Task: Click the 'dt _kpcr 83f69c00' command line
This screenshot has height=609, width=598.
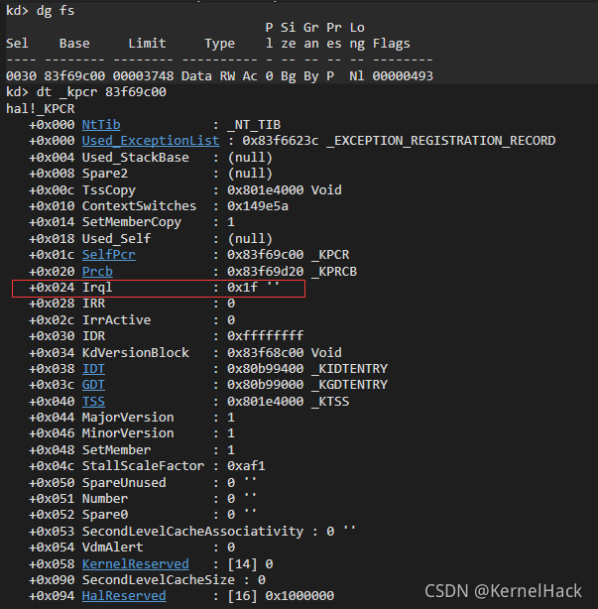Action: click(86, 92)
